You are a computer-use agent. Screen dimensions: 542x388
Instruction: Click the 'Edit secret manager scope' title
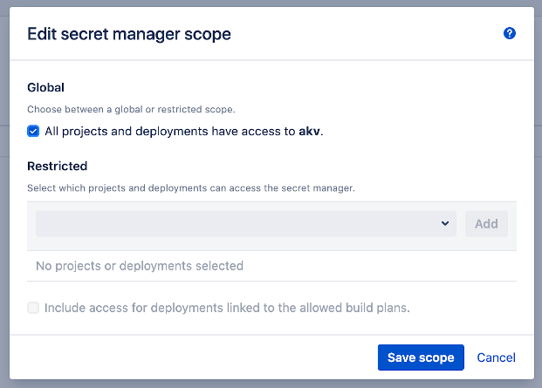coord(129,34)
